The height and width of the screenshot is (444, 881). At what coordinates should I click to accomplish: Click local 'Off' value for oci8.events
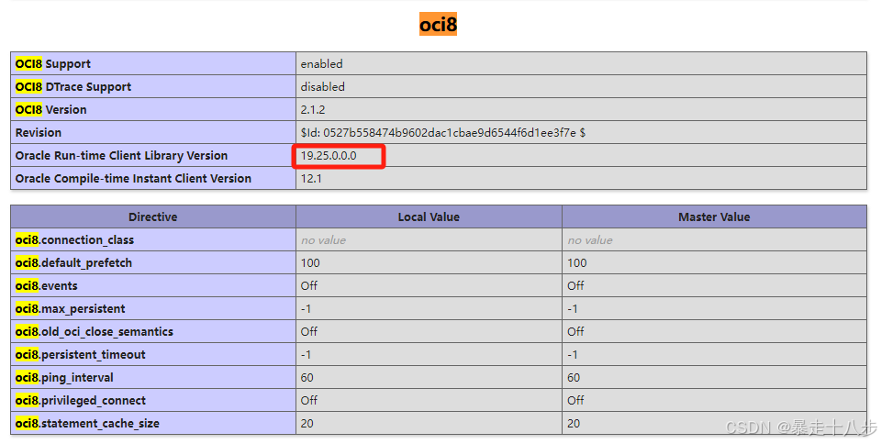click(x=309, y=286)
